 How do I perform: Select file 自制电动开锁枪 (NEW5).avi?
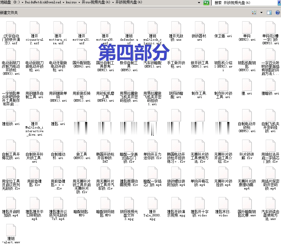pos(247,121)
